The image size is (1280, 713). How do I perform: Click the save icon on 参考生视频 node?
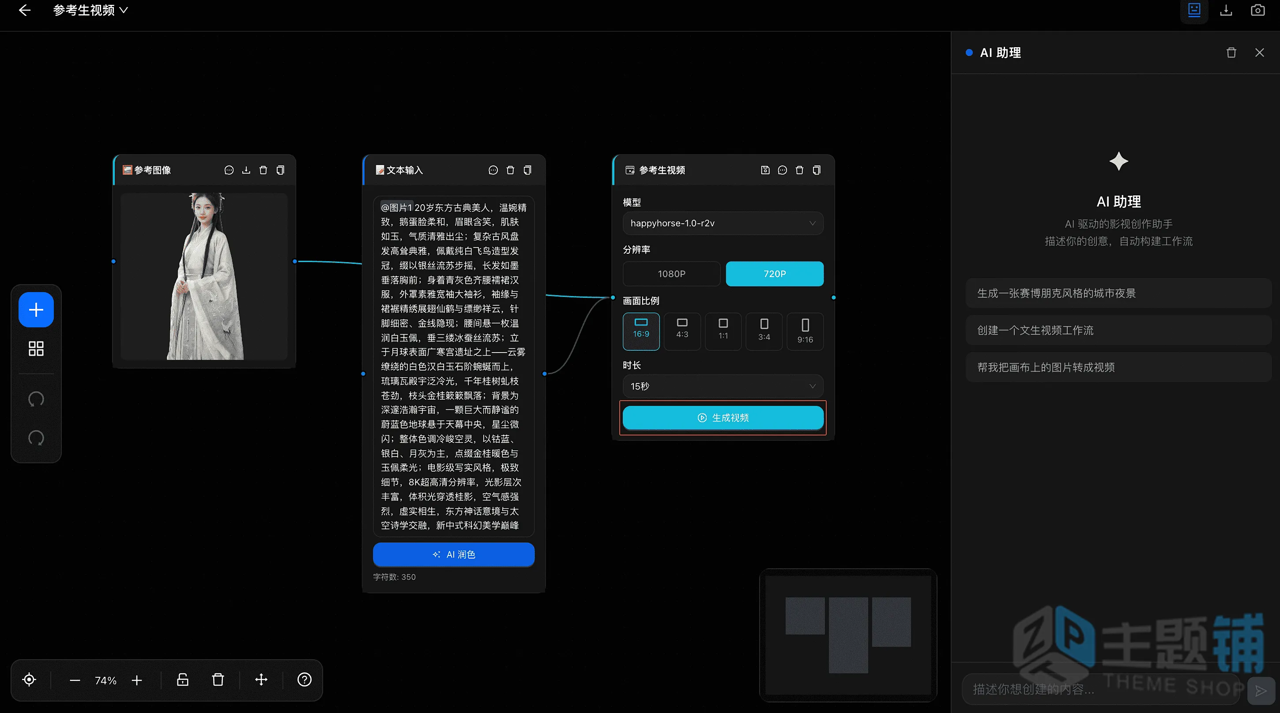point(765,170)
